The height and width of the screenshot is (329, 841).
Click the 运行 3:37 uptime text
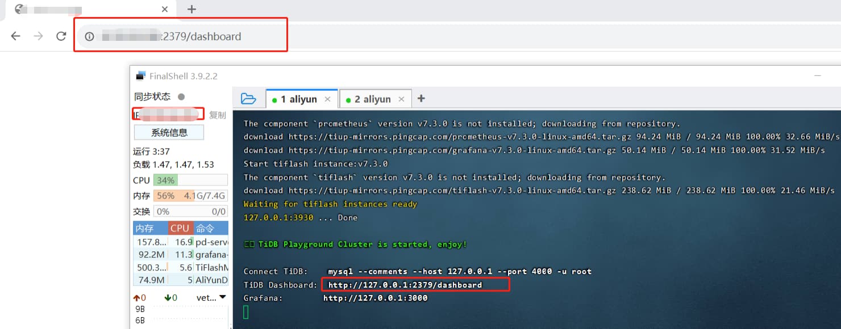[x=151, y=151]
